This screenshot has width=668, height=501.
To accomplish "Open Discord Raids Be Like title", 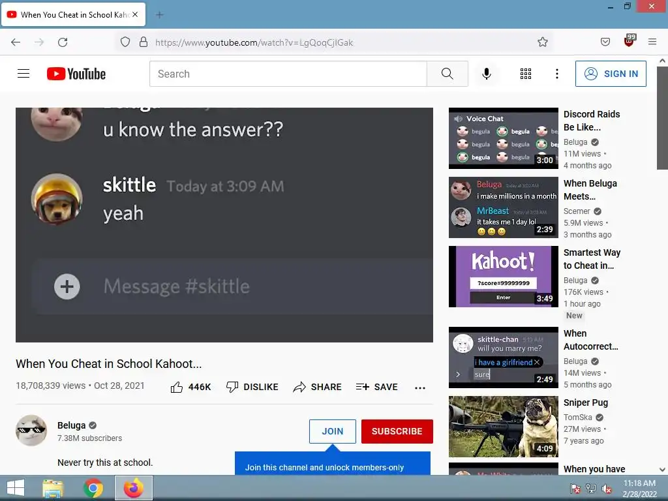I will (591, 121).
